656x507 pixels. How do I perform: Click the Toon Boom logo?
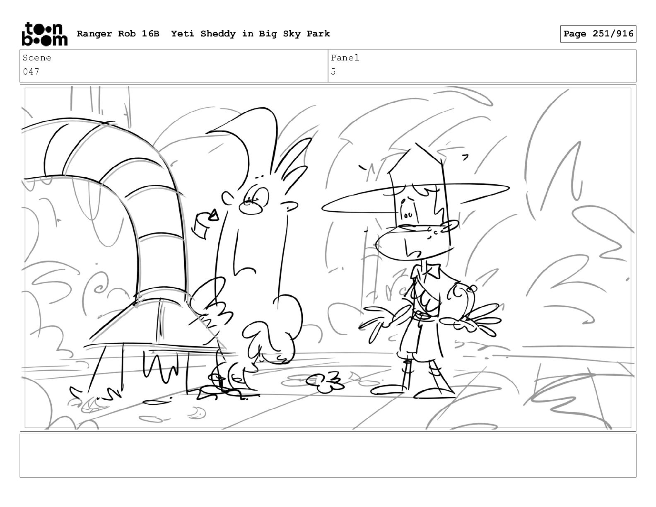44,34
